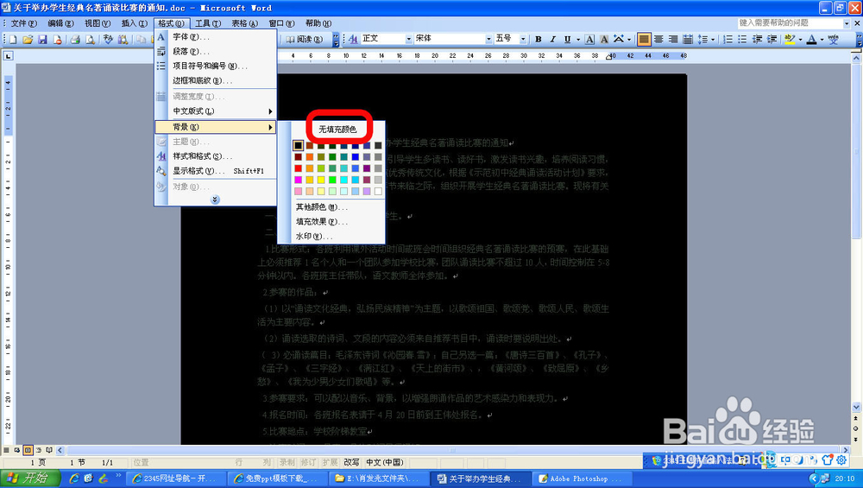Switch to 免费ppt模板下载 taskbar button
Viewport: 863px width, 488px height.
click(279, 478)
